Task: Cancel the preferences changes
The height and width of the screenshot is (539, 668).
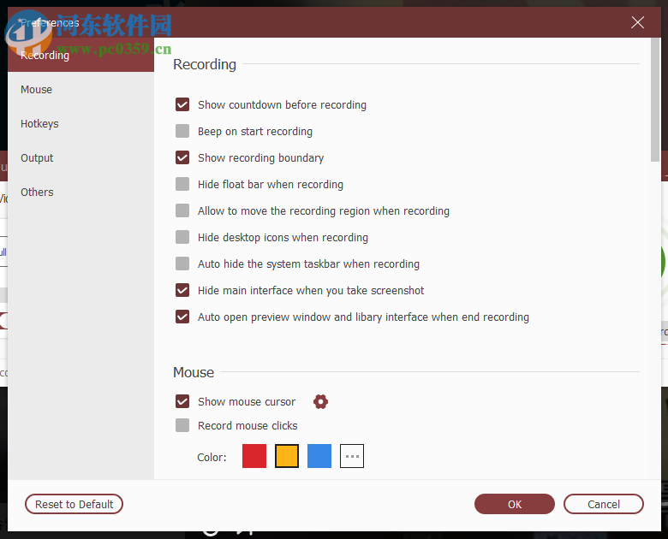Action: [x=604, y=504]
